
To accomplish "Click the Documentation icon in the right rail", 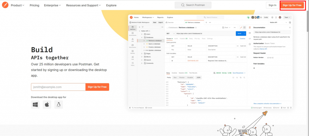I will point(250,28).
